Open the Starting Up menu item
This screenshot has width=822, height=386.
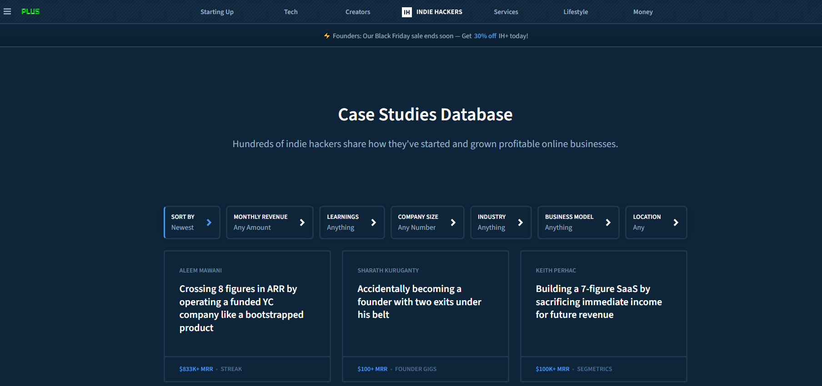tap(217, 12)
